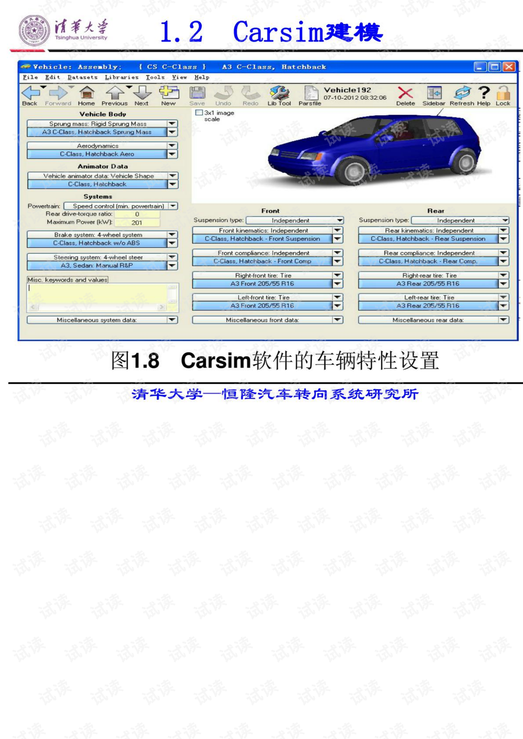Enable the 3x1 image scale checkbox
The width and height of the screenshot is (523, 739).
[x=199, y=113]
